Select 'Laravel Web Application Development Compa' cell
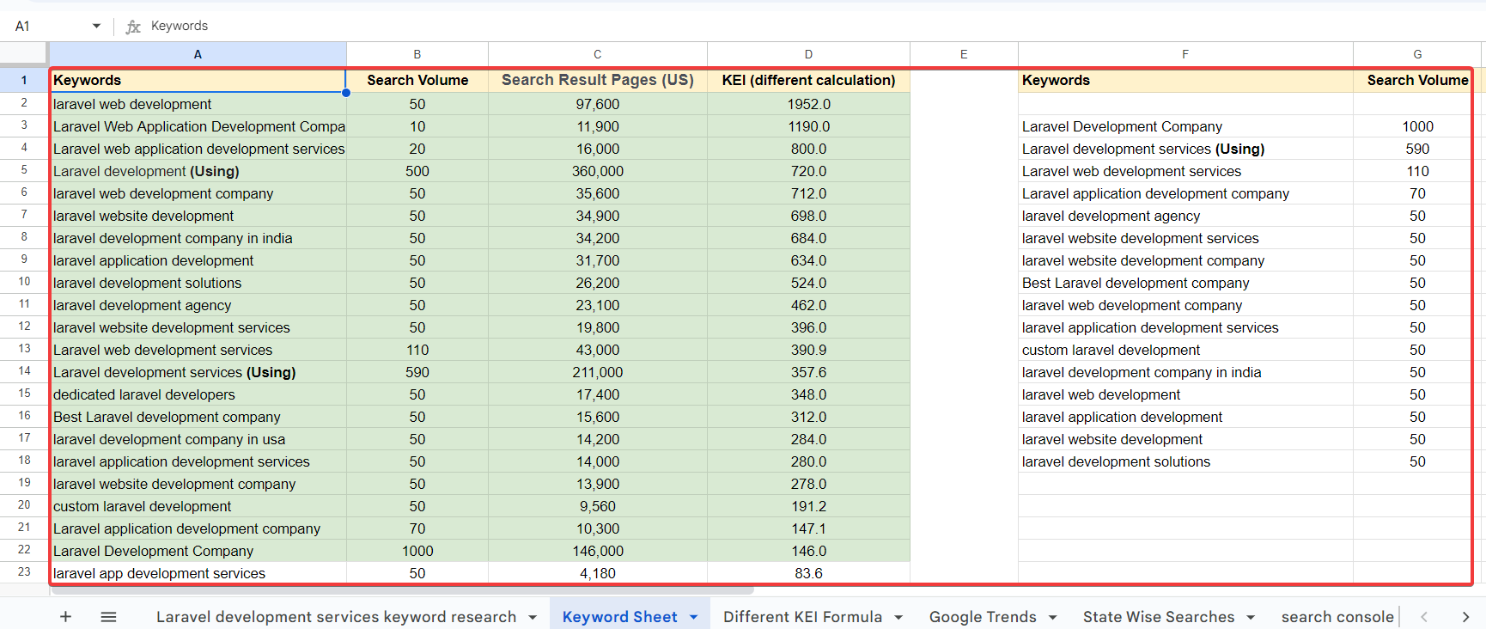1486x629 pixels. click(198, 126)
